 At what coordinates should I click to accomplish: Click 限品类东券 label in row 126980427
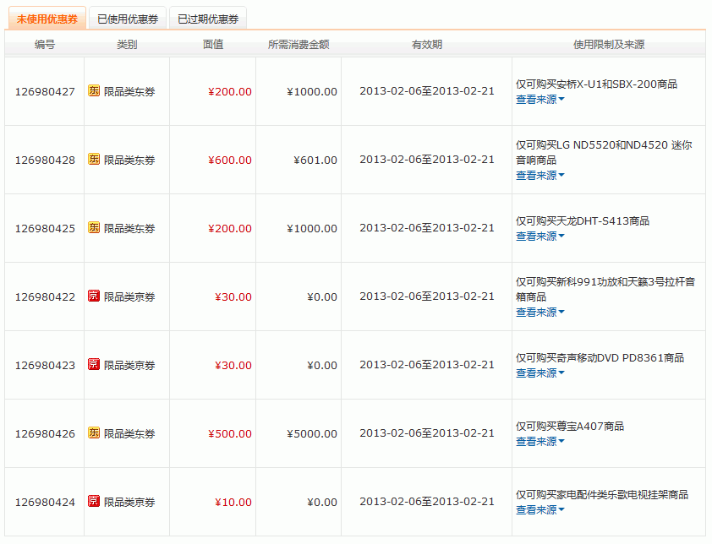pos(129,92)
